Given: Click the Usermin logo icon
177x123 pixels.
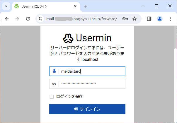Looking at the screenshot, I should click(68, 38).
